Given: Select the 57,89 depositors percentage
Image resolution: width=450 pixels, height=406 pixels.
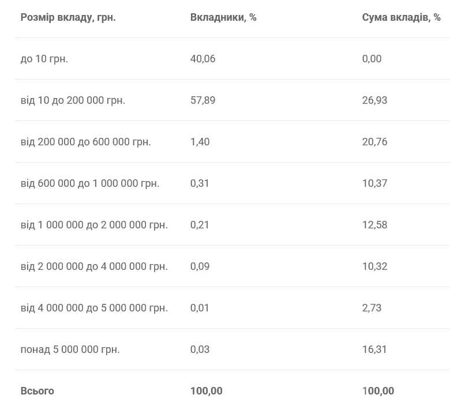Looking at the screenshot, I should point(202,100).
